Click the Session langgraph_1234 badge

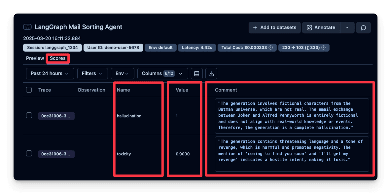pos(52,48)
